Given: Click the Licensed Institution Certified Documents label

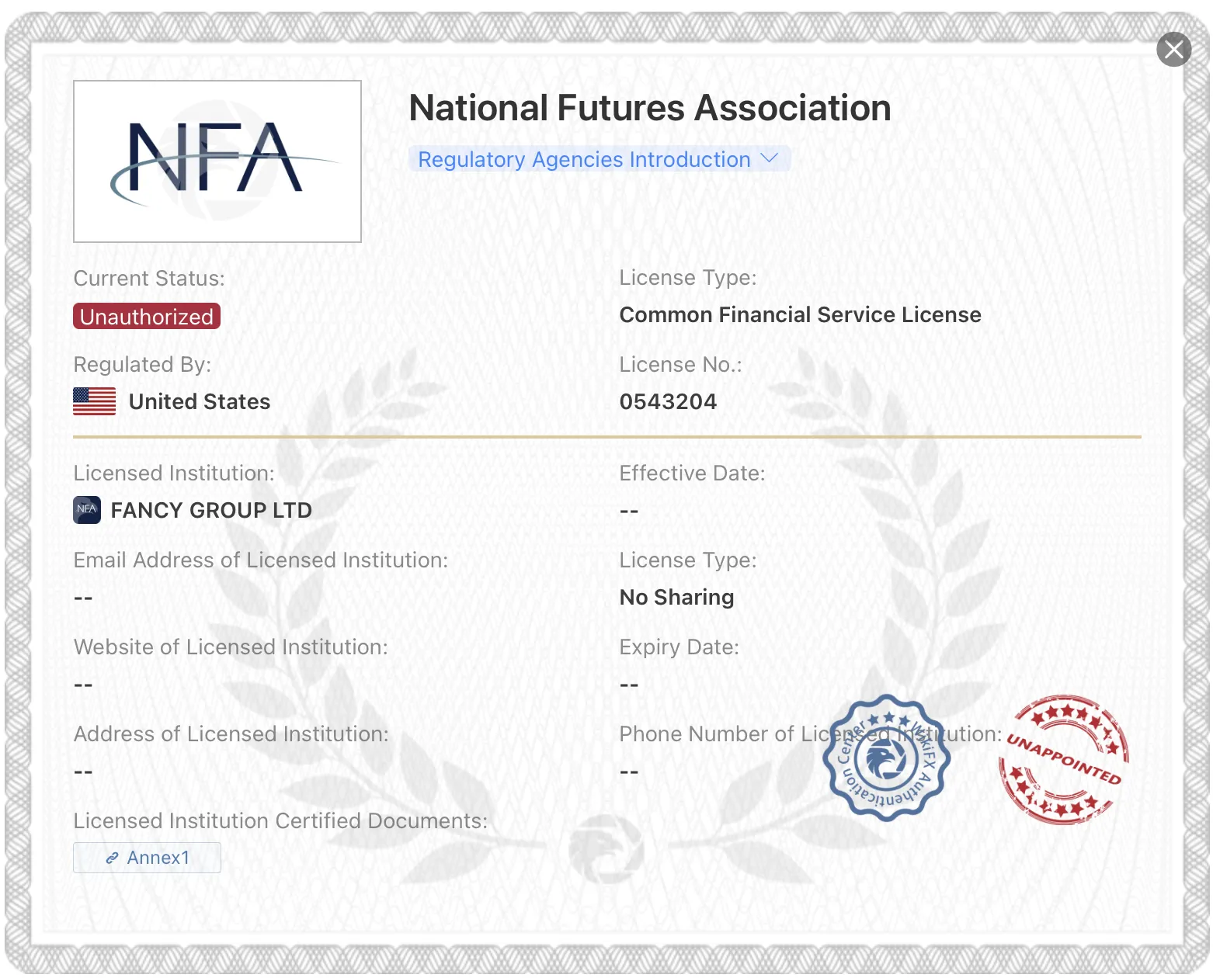Looking at the screenshot, I should (280, 820).
